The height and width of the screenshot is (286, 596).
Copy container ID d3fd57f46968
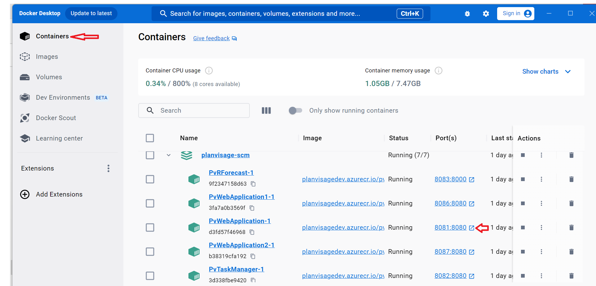coord(252,232)
